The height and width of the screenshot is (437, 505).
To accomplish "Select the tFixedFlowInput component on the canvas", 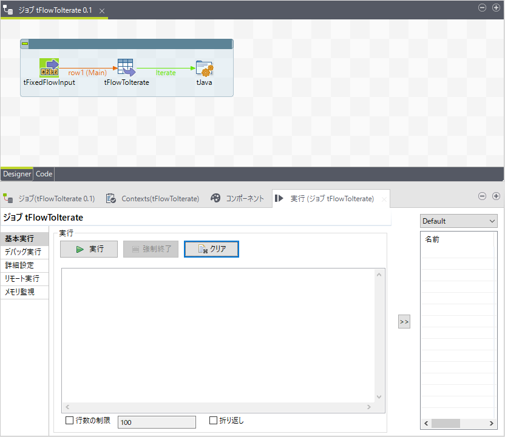I will point(50,68).
